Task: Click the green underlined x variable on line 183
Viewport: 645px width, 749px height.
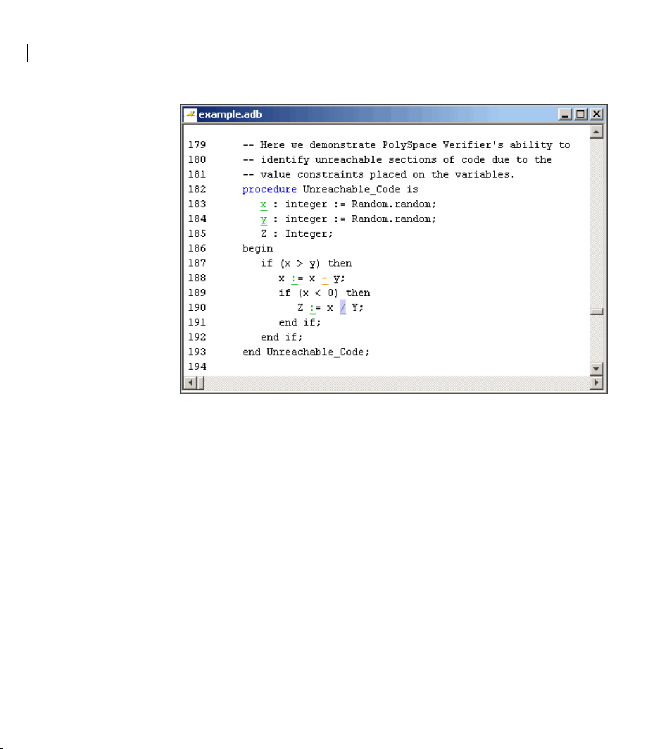Action: (263, 204)
